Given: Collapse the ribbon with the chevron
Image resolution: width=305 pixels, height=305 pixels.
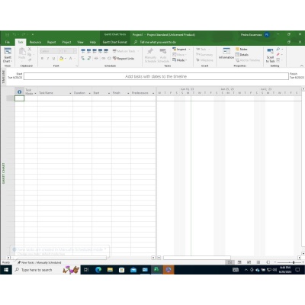Looking at the screenshot, I should pos(302,66).
